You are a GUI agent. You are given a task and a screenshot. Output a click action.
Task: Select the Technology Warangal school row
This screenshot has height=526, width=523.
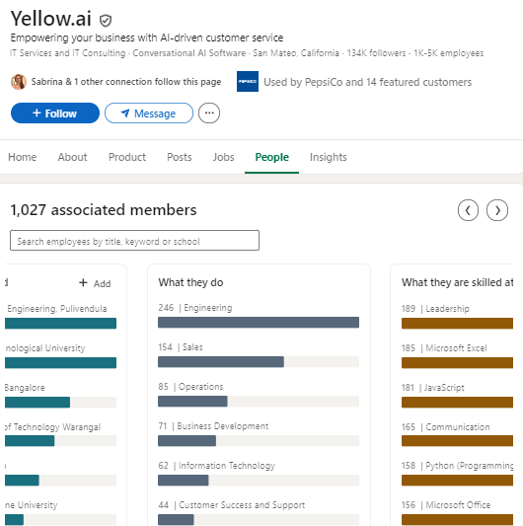tap(61, 434)
